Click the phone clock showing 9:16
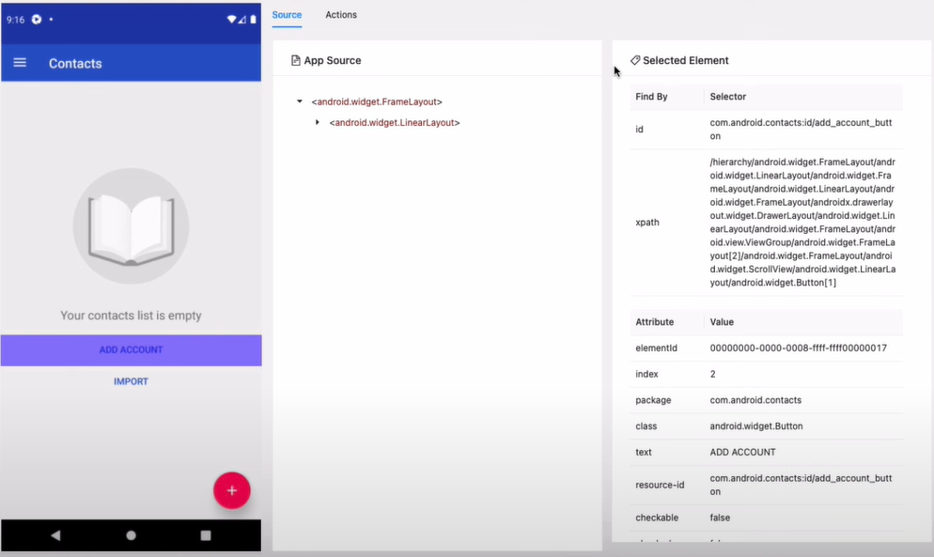Viewport: 934px width, 557px height. (15, 20)
